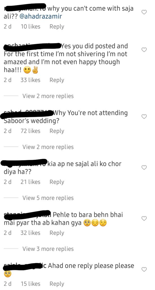View who gave 33 likes
Screen dimensions: 155x290
coord(30,80)
